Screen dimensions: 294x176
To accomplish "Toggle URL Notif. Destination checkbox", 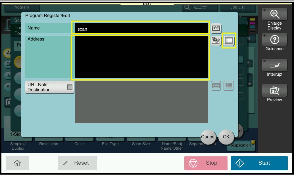I will pyautogui.click(x=70, y=87).
